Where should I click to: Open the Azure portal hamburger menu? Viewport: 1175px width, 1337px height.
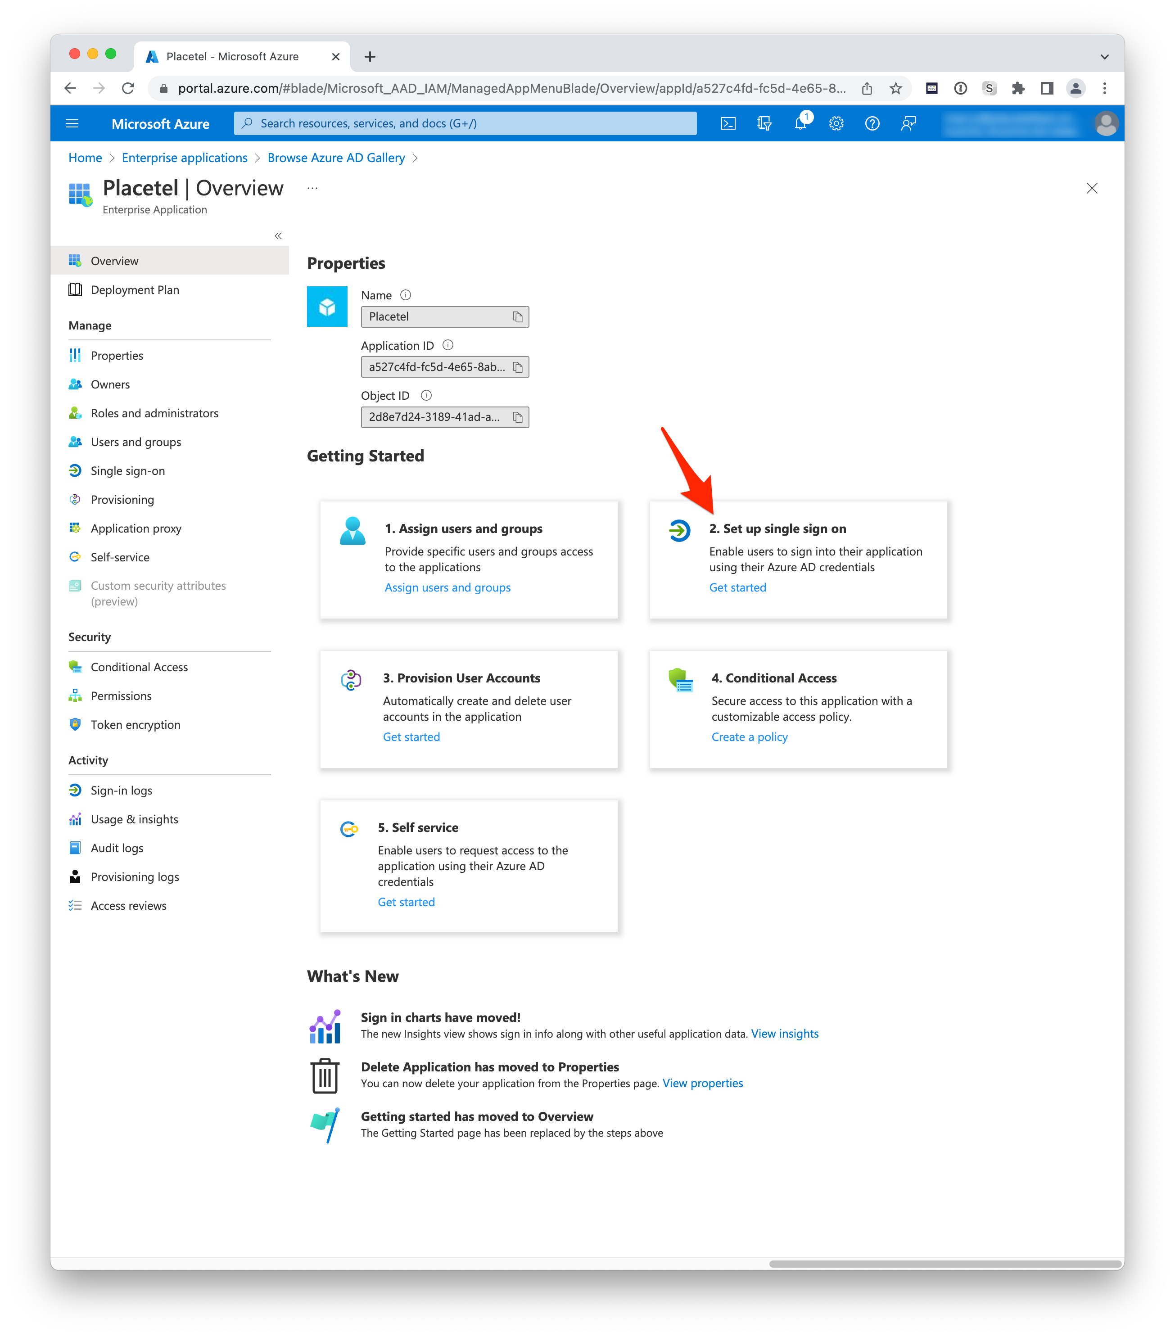click(x=72, y=124)
